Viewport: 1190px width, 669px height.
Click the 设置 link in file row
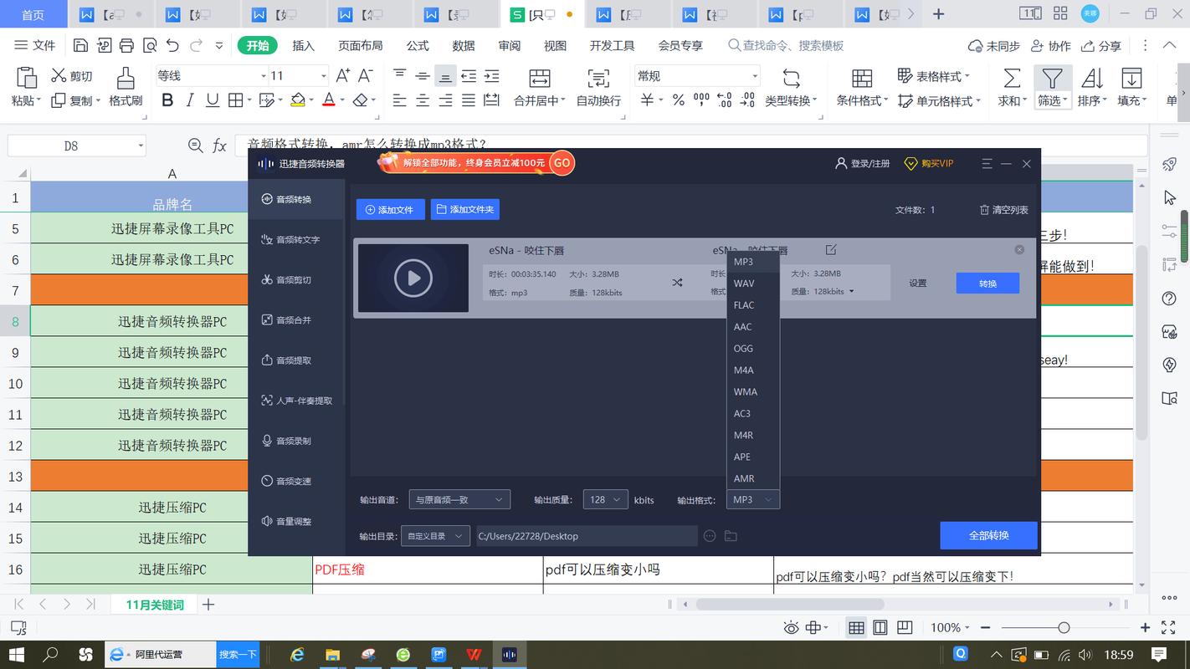[918, 283]
